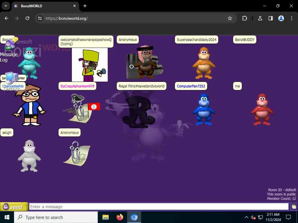Click the blue ComputerFan7252 Bonzi
Viewport: 298px width, 223px height.
click(204, 109)
